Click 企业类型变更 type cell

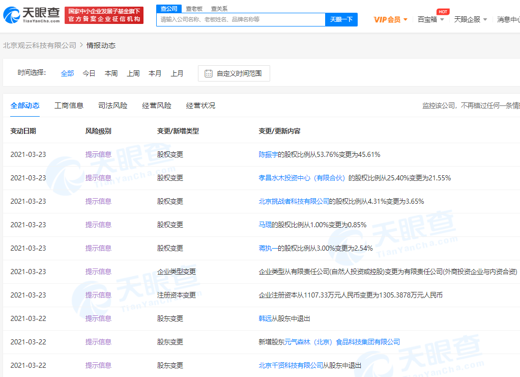177,272
